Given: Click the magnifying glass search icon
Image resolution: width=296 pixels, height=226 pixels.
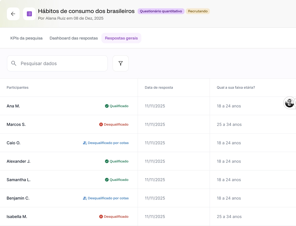Looking at the screenshot, I should 14,63.
